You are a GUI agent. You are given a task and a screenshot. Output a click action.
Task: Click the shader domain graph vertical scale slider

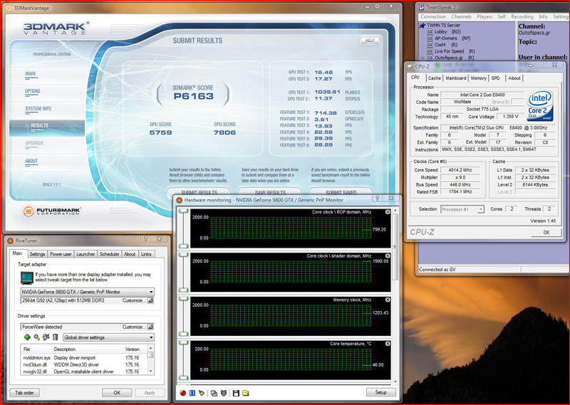pyautogui.click(x=184, y=273)
